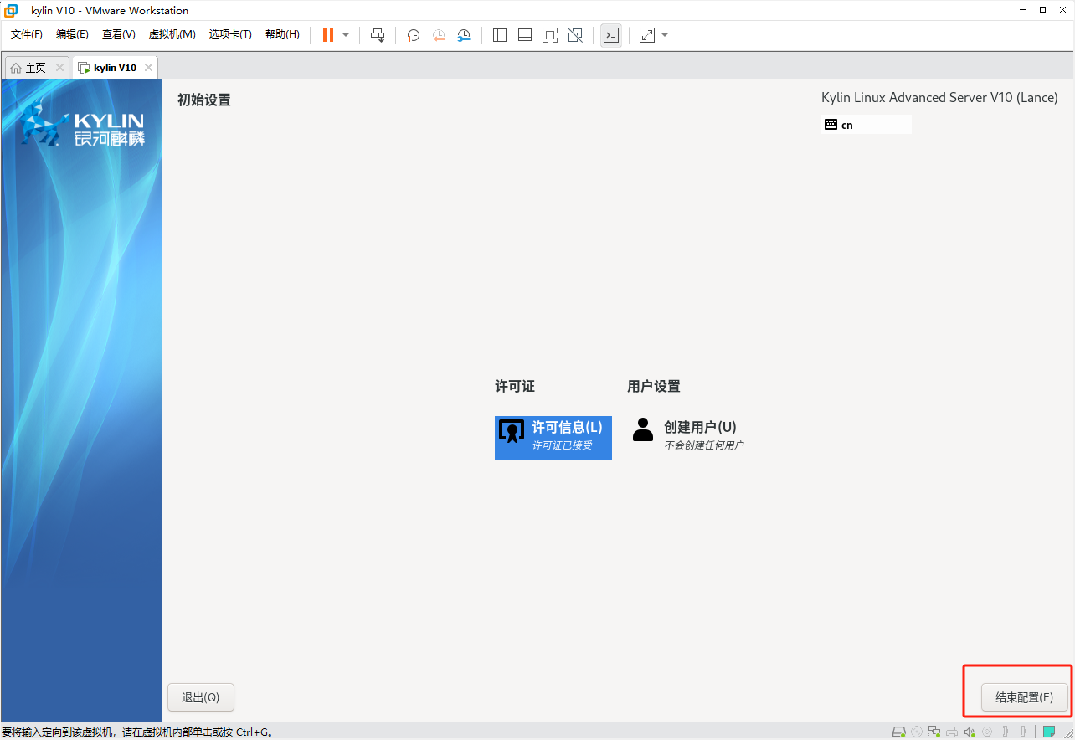Click the send Ctrl+Alt+Del toolbar icon

378,35
